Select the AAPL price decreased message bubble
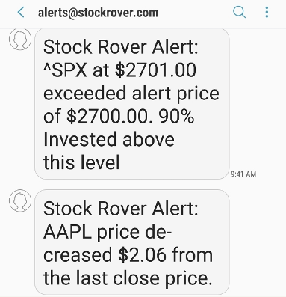Viewport: 286px width, 297px height. [x=132, y=242]
